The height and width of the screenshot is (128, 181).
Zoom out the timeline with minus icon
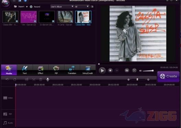point(128,79)
